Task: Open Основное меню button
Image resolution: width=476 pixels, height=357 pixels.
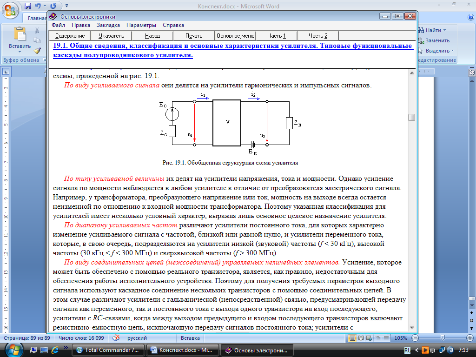Action: point(235,36)
